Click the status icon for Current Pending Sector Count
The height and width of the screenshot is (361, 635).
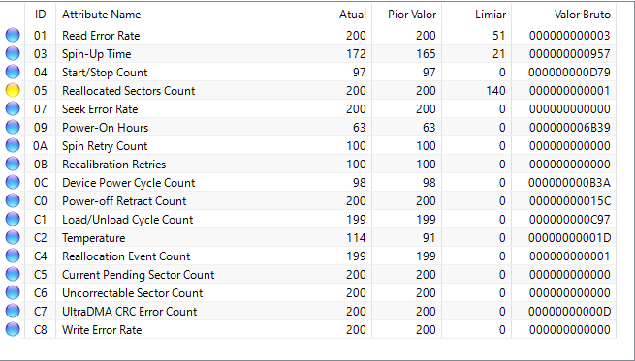[13, 275]
